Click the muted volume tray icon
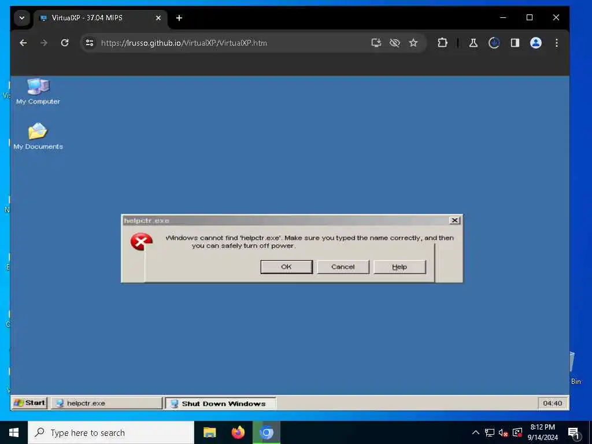The width and height of the screenshot is (592, 444). coord(503,432)
